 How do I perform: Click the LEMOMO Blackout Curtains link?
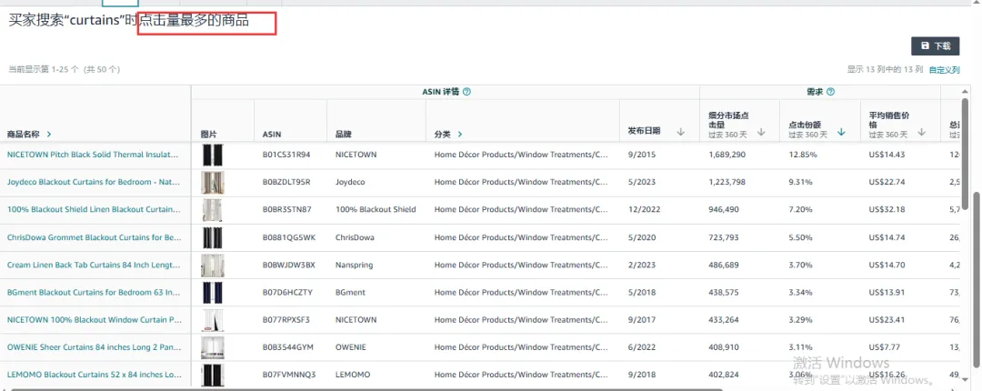[x=95, y=375]
